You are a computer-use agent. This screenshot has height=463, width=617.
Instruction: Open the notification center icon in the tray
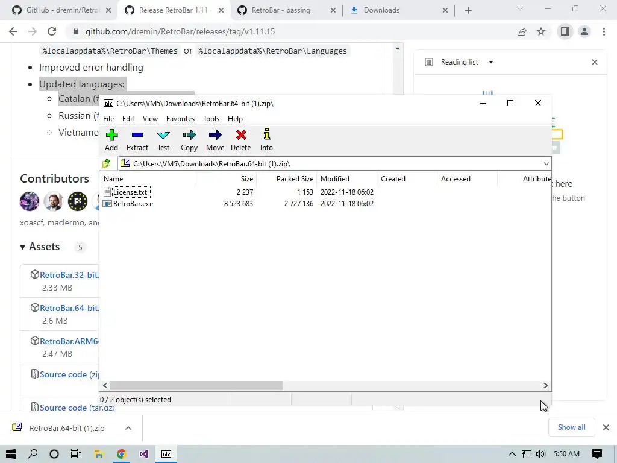tap(597, 454)
